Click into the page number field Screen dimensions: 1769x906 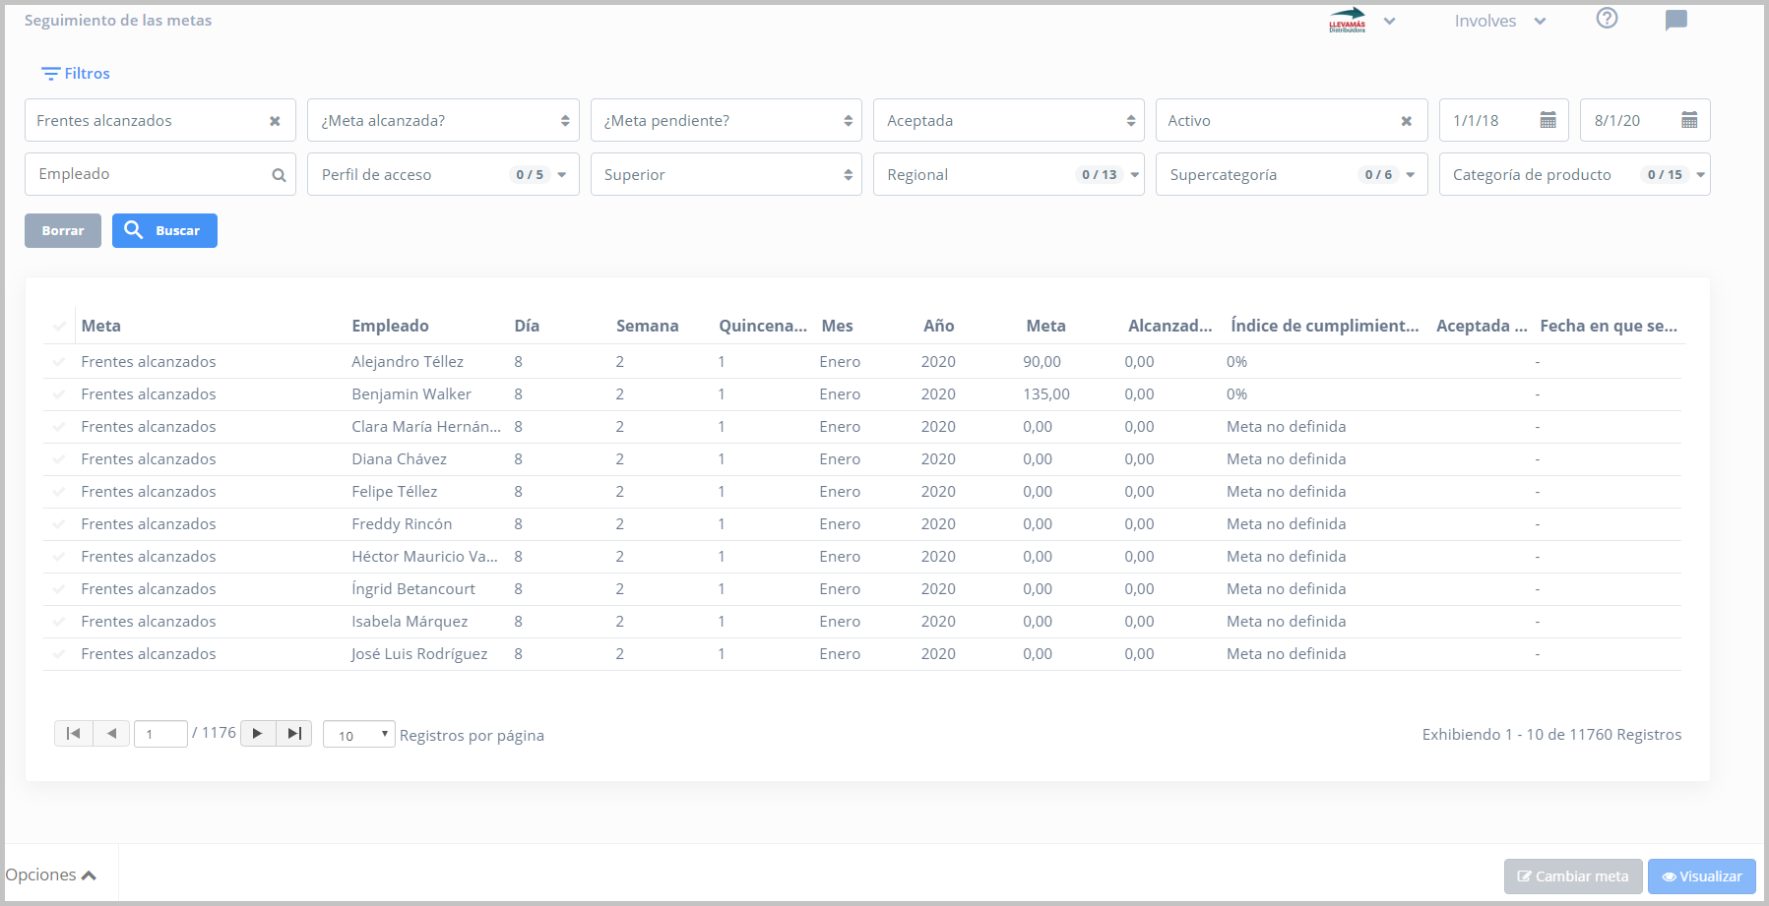[x=160, y=734]
